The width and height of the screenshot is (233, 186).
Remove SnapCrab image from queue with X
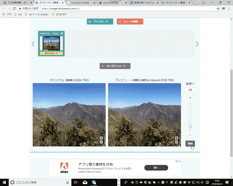(x=62, y=34)
